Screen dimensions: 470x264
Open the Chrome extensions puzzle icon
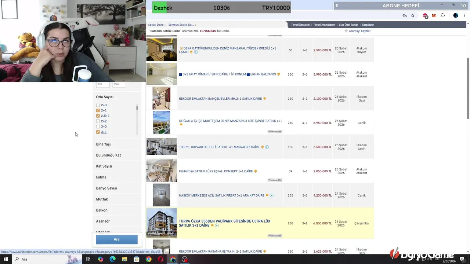pos(442,15)
